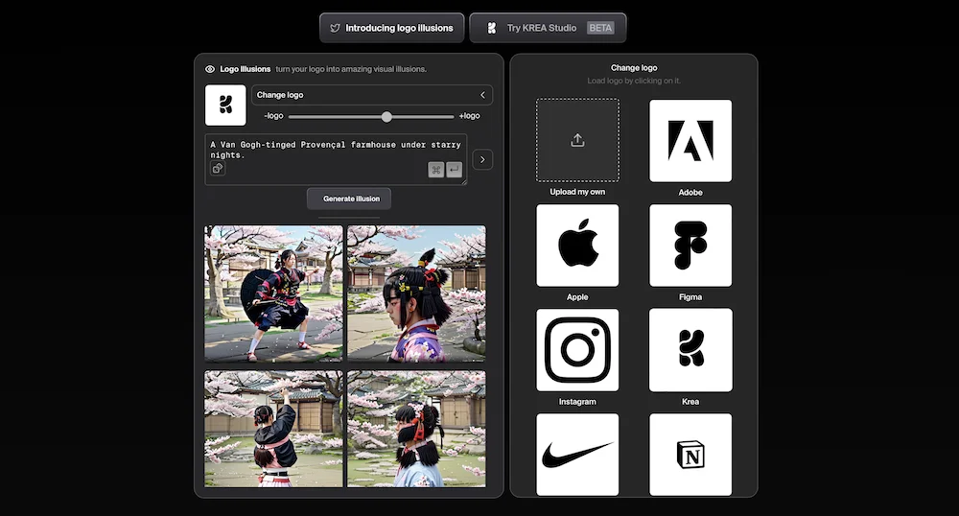Select the Nike swoosh logo
959x516 pixels.
[x=577, y=454]
